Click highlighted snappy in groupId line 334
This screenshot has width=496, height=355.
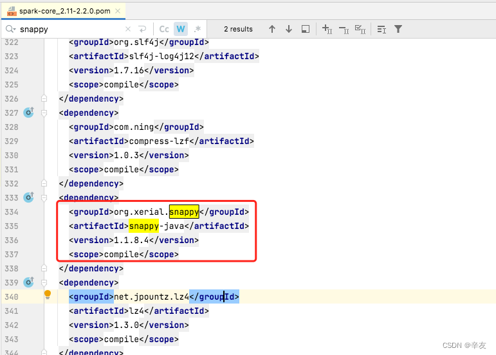pyautogui.click(x=184, y=212)
